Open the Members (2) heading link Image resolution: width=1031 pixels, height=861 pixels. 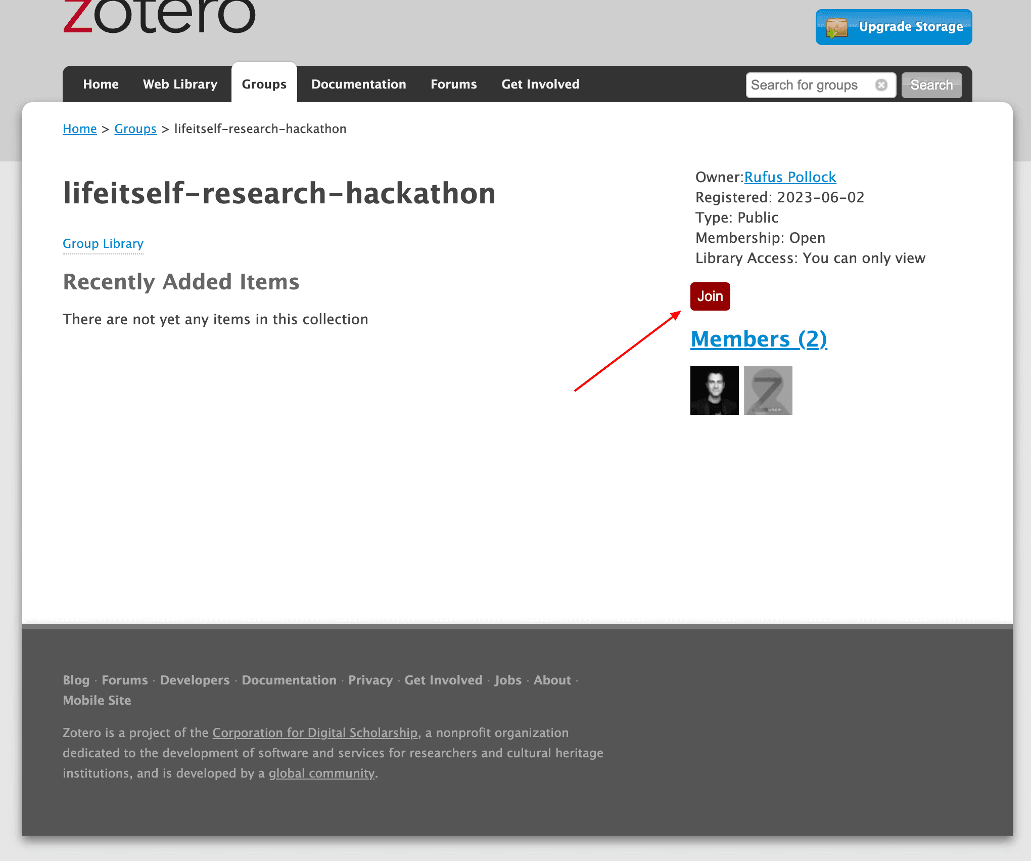(759, 339)
